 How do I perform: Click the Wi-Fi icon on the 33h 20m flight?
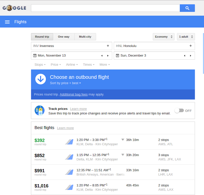tap(123, 155)
